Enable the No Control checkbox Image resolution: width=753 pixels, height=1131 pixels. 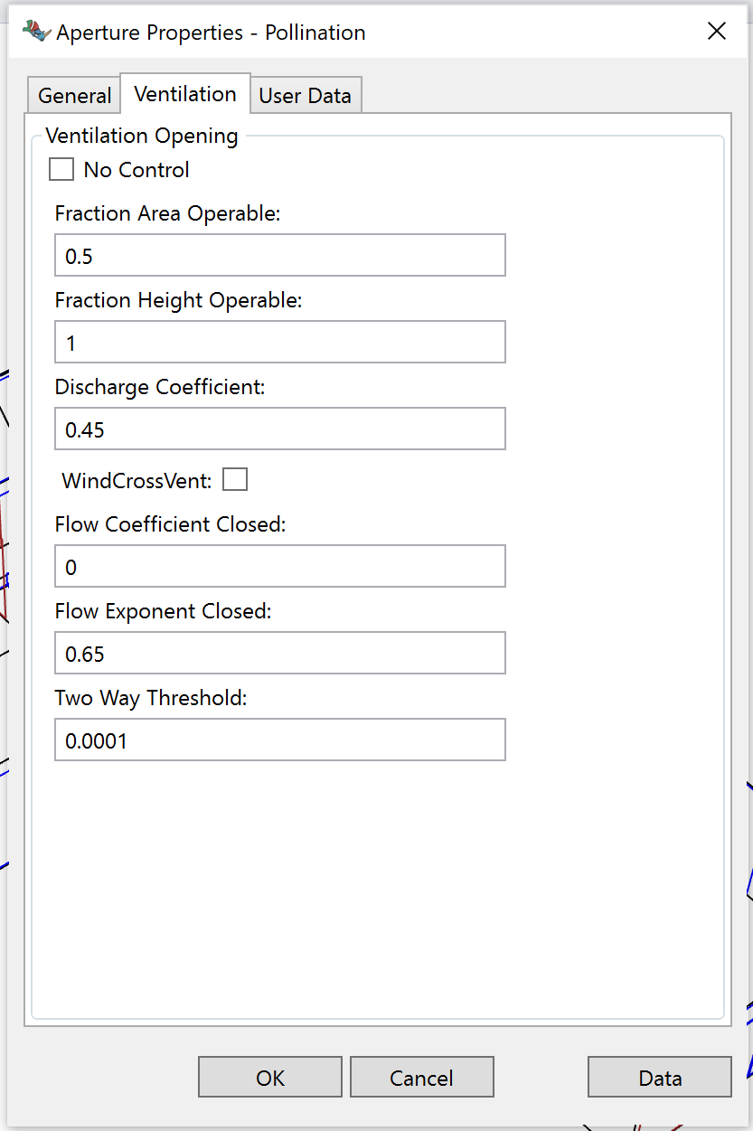(x=61, y=169)
